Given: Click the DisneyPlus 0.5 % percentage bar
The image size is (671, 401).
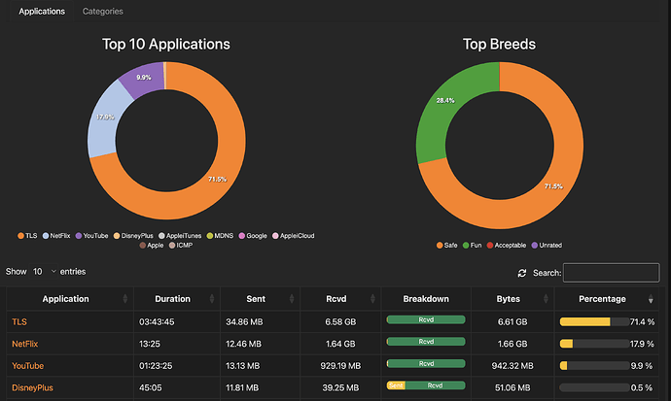Looking at the screenshot, I should coord(594,387).
